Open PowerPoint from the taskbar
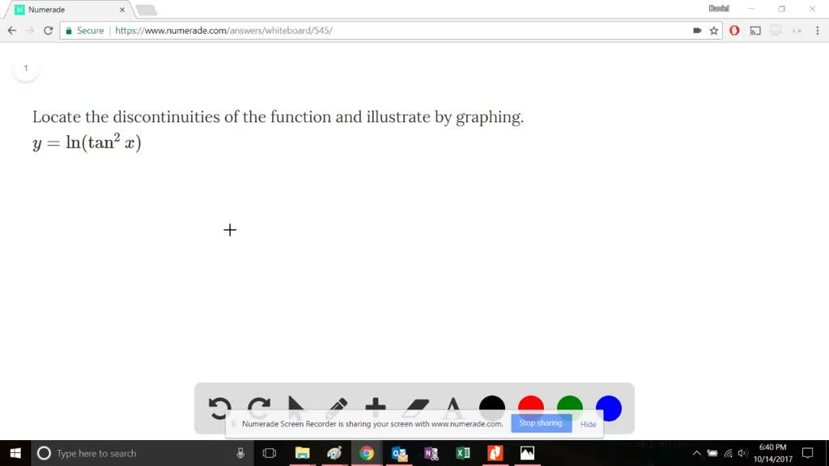 click(x=495, y=453)
